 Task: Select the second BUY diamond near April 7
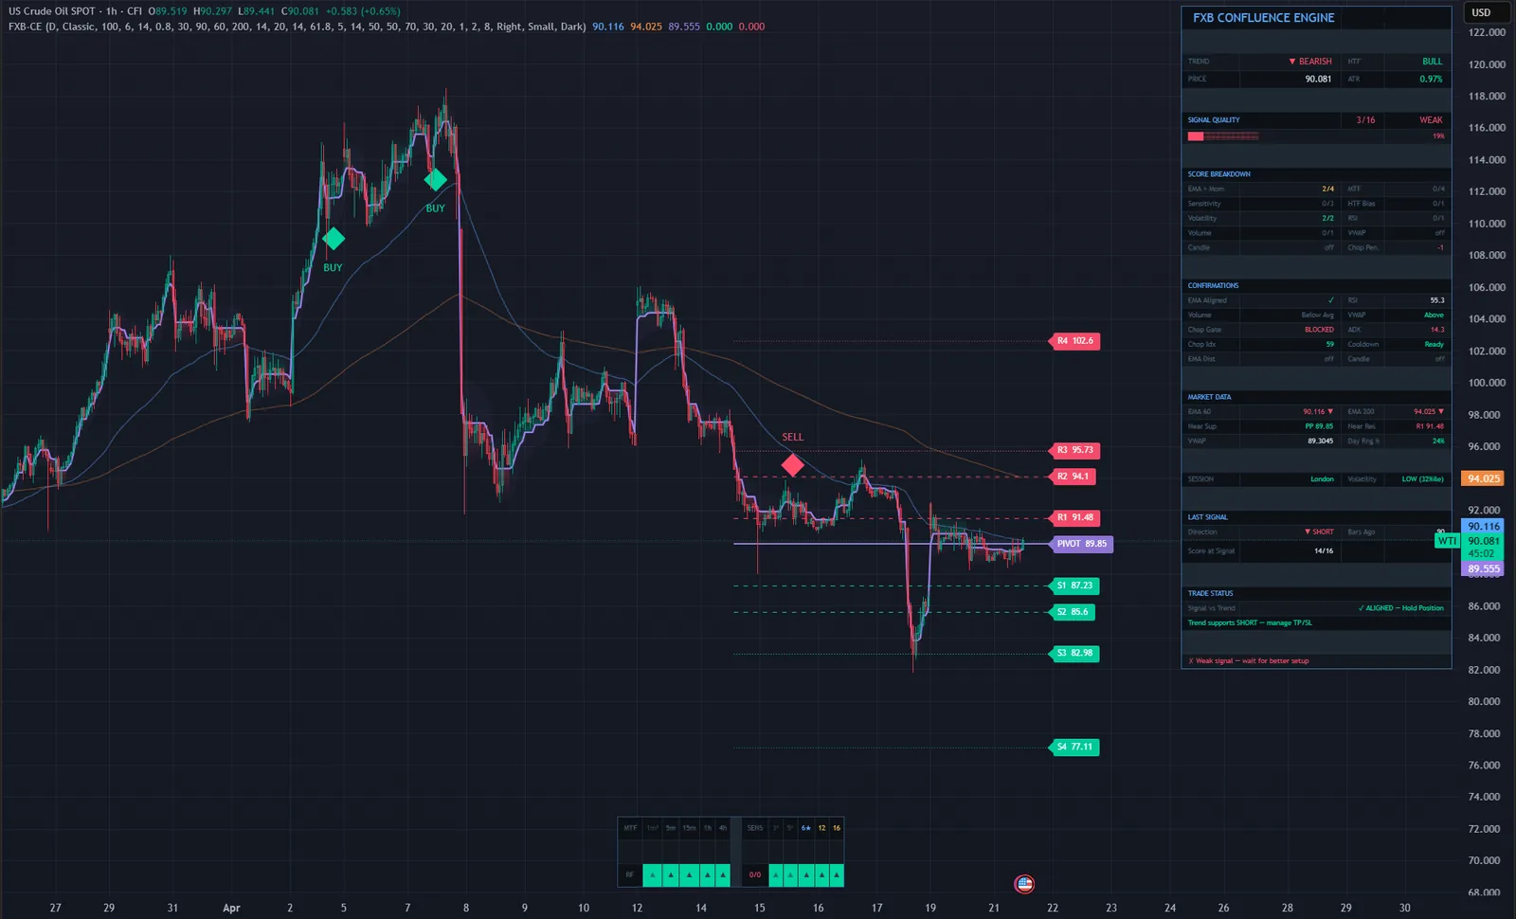pyautogui.click(x=435, y=179)
